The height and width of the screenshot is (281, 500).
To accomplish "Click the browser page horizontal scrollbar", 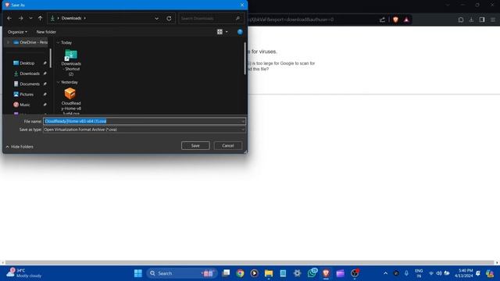I will 250,263.
